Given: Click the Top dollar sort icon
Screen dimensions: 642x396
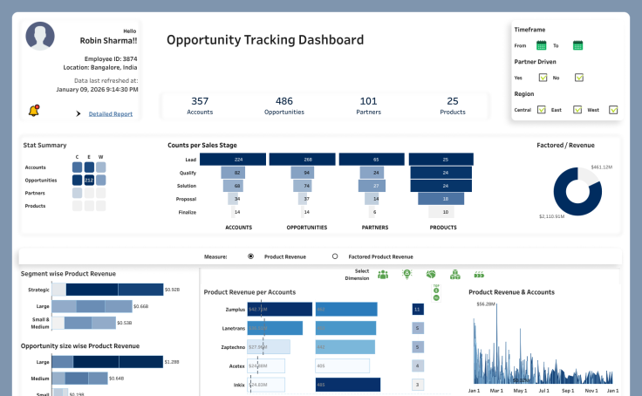Looking at the screenshot, I should pyautogui.click(x=436, y=290).
